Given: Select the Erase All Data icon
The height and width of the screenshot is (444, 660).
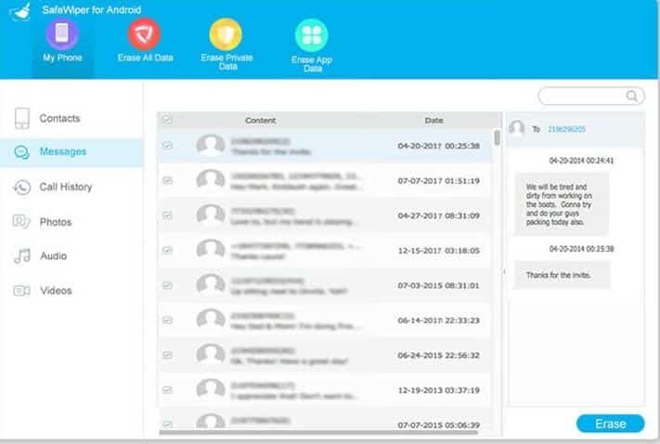Looking at the screenshot, I should pos(144,33).
